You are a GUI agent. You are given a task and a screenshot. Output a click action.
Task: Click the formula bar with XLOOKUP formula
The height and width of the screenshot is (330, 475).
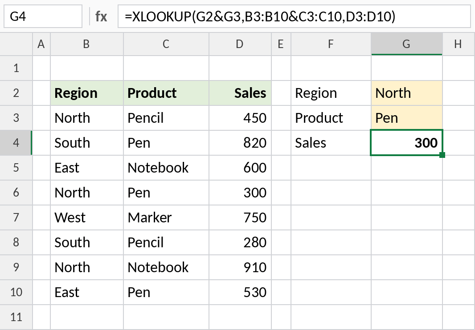click(x=294, y=16)
